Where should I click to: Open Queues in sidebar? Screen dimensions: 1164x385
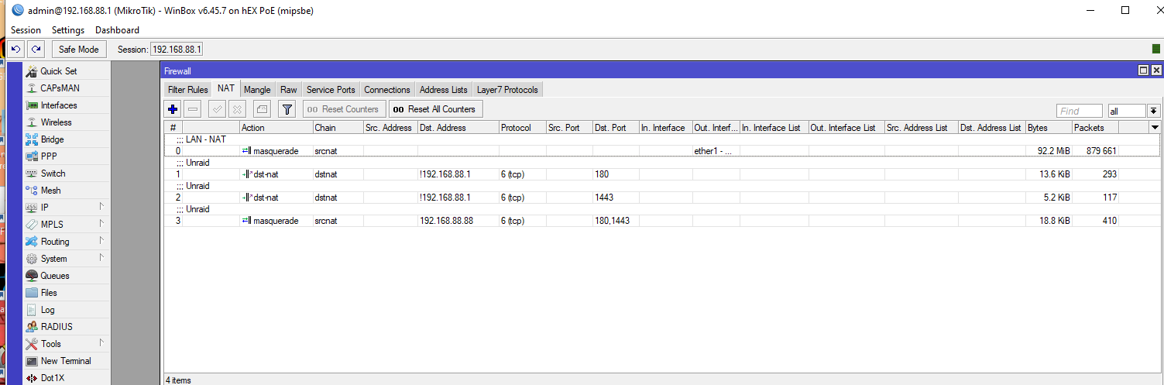(66, 276)
